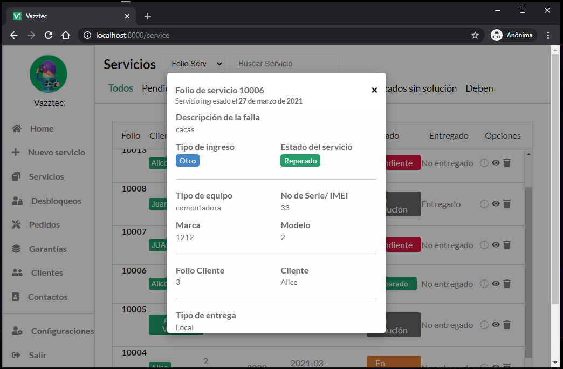Open Servicios from the sidebar

coord(46,177)
